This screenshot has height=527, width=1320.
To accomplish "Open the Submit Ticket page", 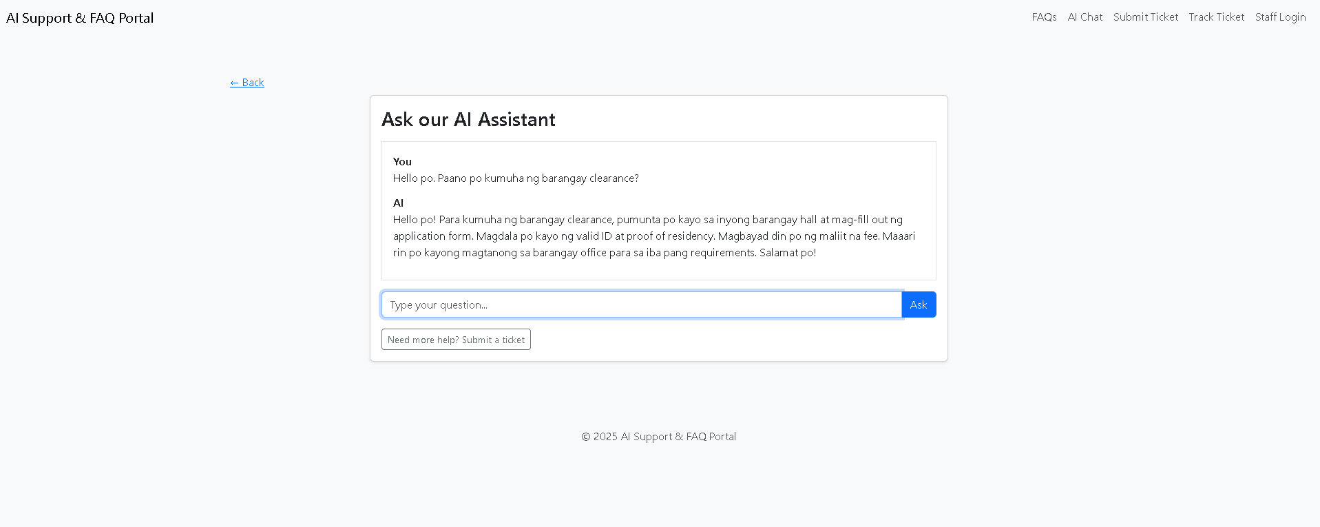I will click(x=1145, y=17).
